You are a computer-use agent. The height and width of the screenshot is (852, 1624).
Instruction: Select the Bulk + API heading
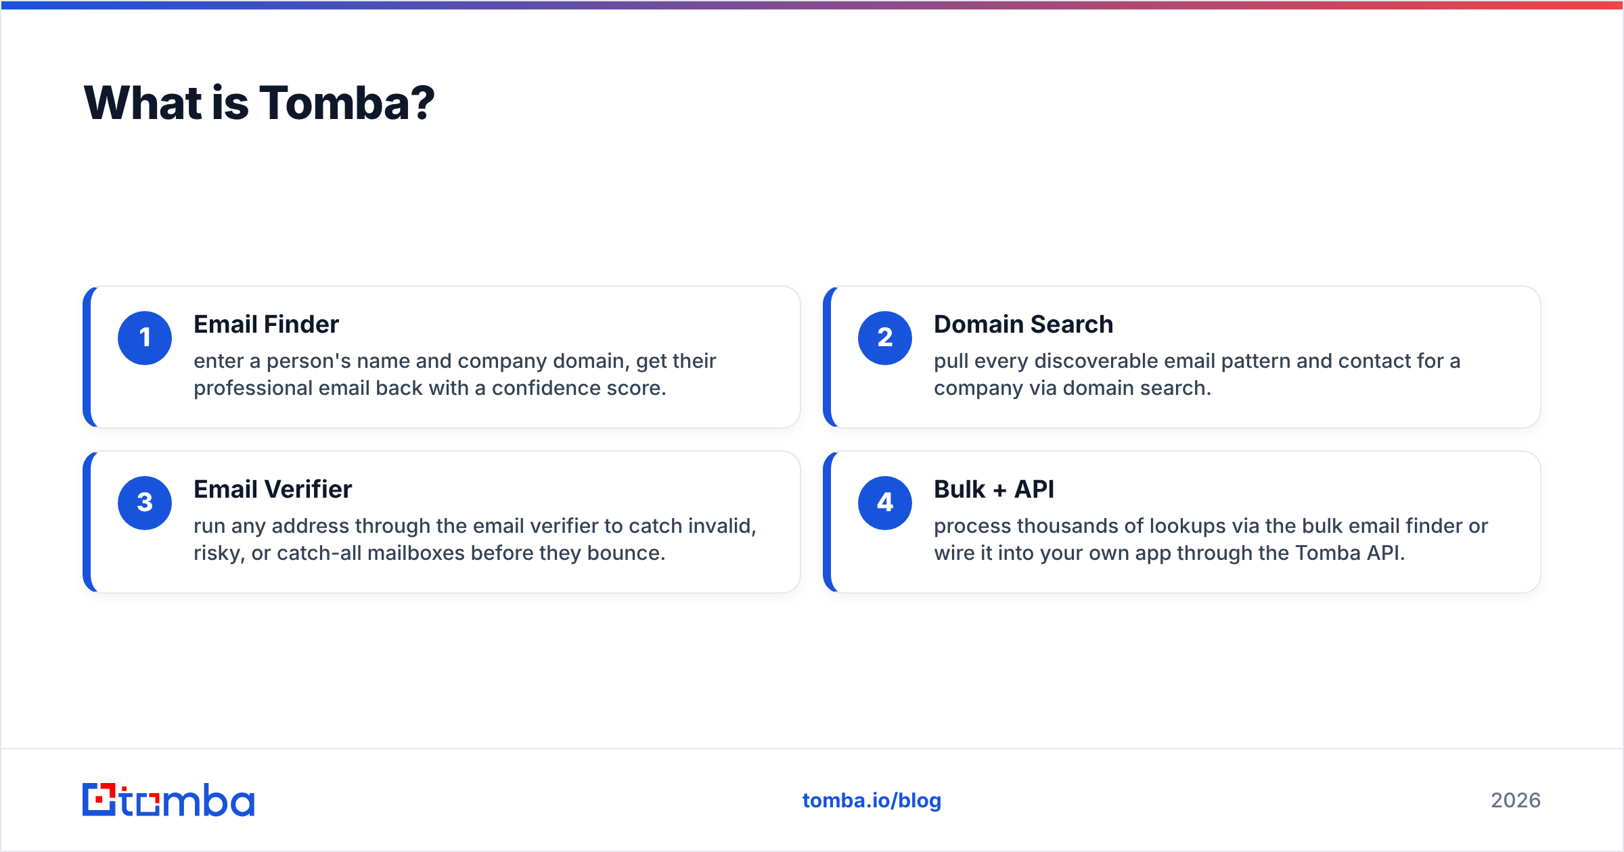[x=994, y=490]
